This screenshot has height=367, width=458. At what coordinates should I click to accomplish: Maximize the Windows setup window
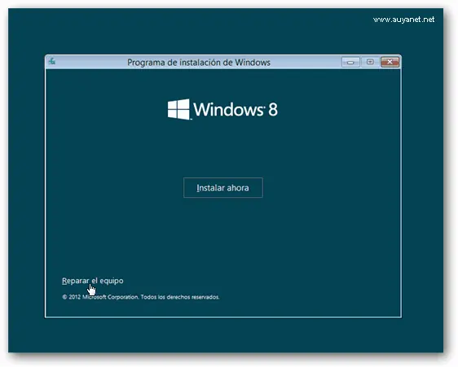tap(370, 62)
